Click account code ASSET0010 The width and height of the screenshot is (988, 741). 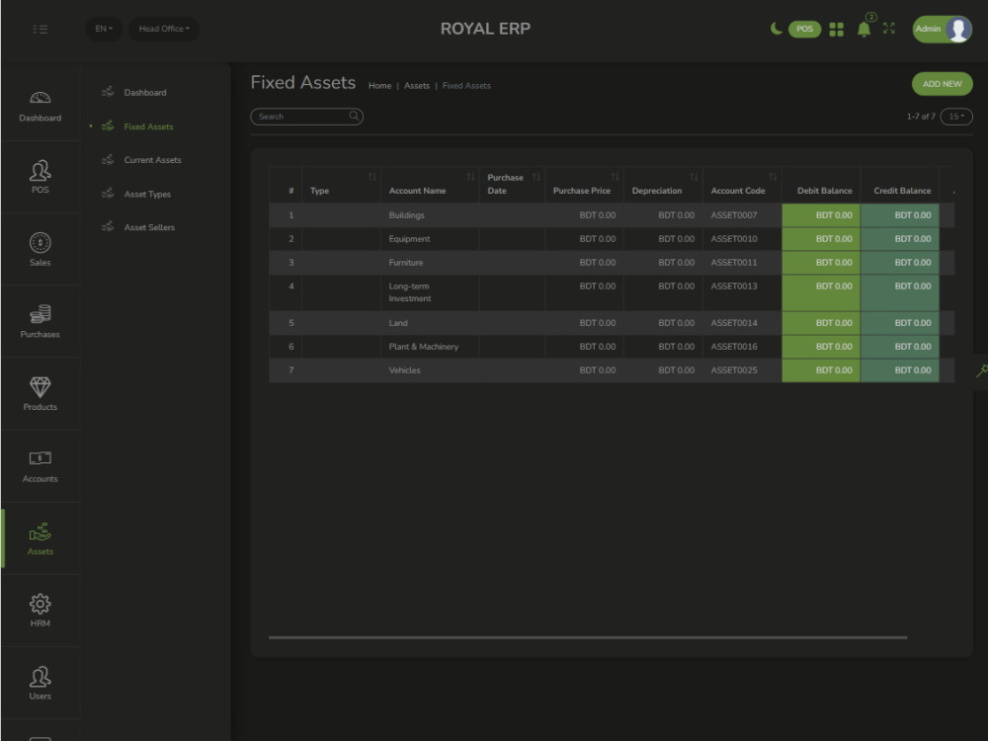(x=734, y=239)
